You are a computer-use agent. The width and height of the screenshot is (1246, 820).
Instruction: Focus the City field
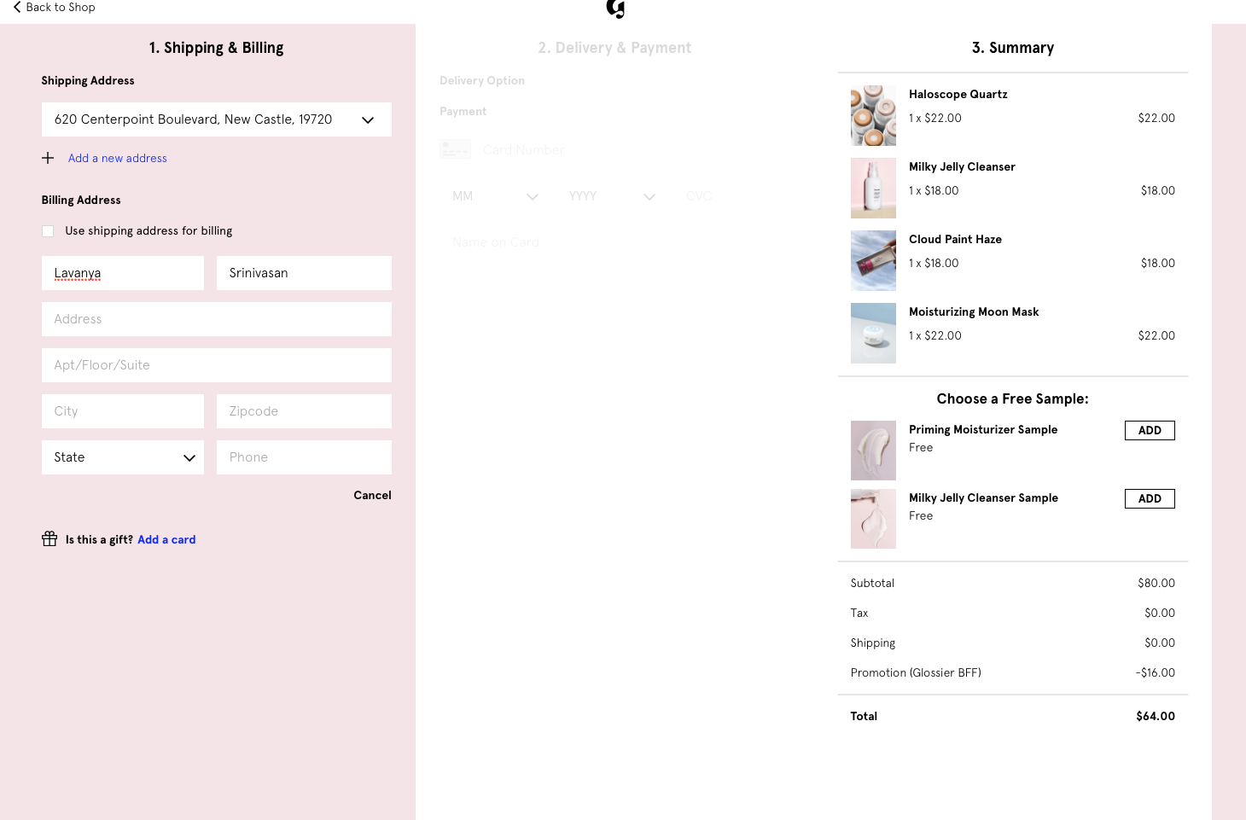pos(123,411)
